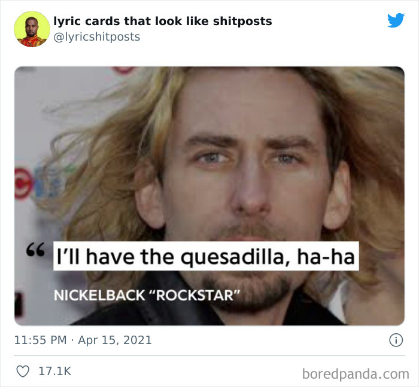Image resolution: width=419 pixels, height=387 pixels.
Task: Click the word "shitposts" in the display name
Action: click(242, 21)
